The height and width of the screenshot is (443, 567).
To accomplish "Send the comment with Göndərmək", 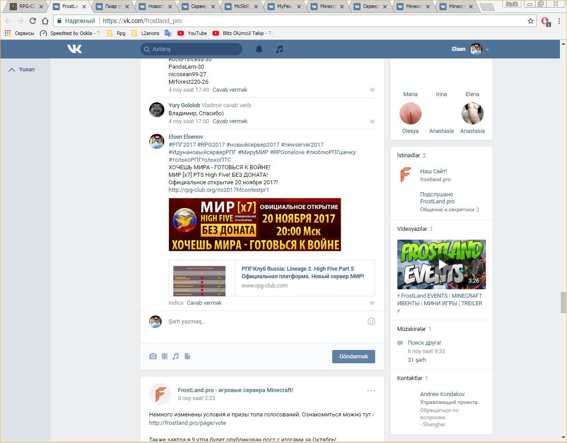I will (x=353, y=357).
